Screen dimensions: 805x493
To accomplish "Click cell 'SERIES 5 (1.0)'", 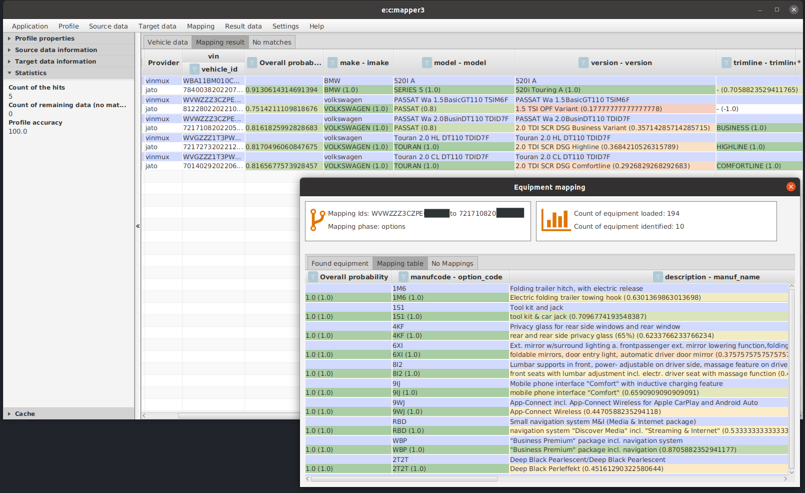I will [454, 90].
